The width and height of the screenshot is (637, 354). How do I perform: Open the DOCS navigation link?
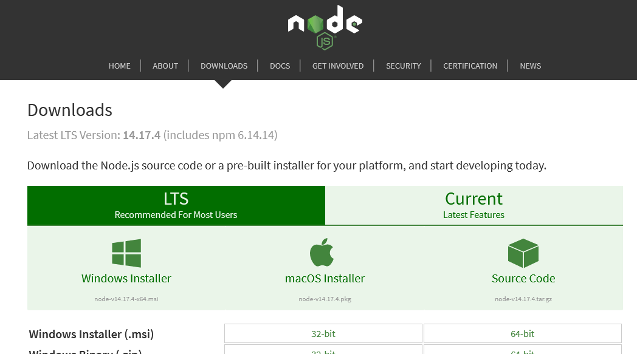(x=280, y=66)
